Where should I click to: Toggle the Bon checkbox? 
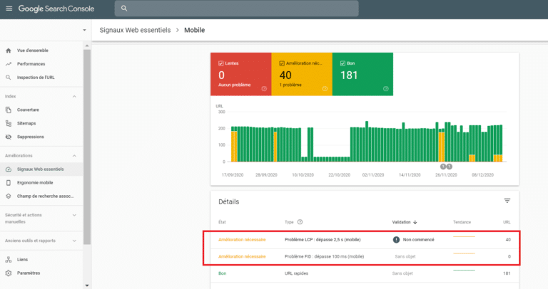tap(343, 63)
